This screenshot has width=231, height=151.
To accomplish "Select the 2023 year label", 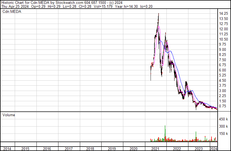I will 199,149.
